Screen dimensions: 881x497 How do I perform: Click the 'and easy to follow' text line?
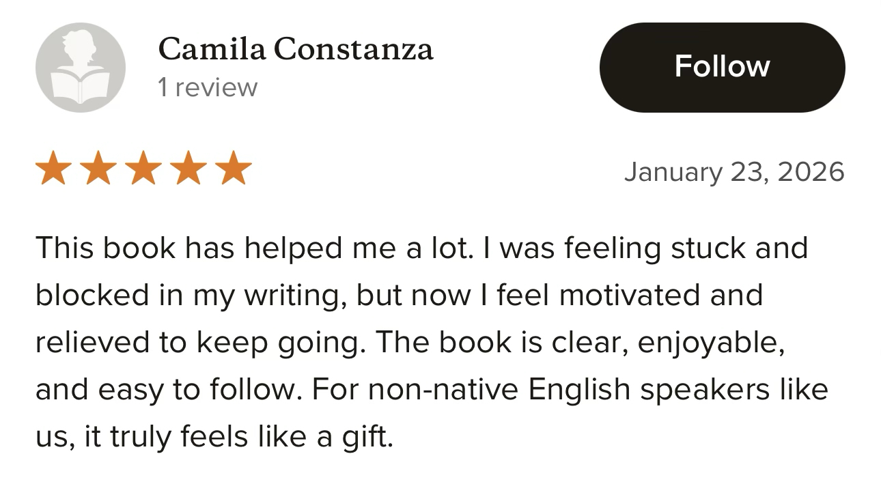(432, 390)
